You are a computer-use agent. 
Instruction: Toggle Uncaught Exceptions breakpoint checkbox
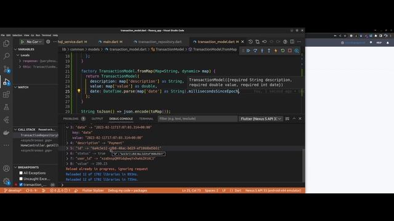point(21,179)
